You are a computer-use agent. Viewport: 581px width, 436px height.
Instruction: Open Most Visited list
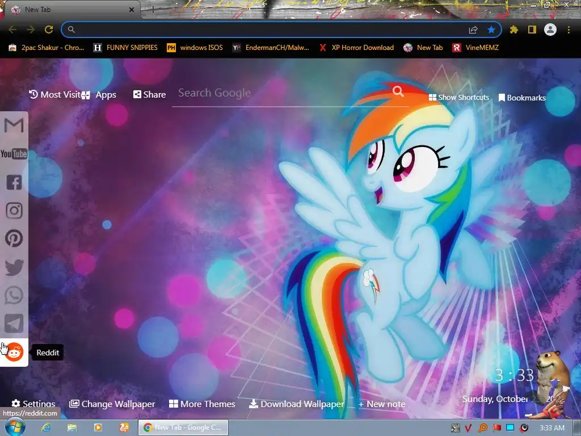pos(55,95)
